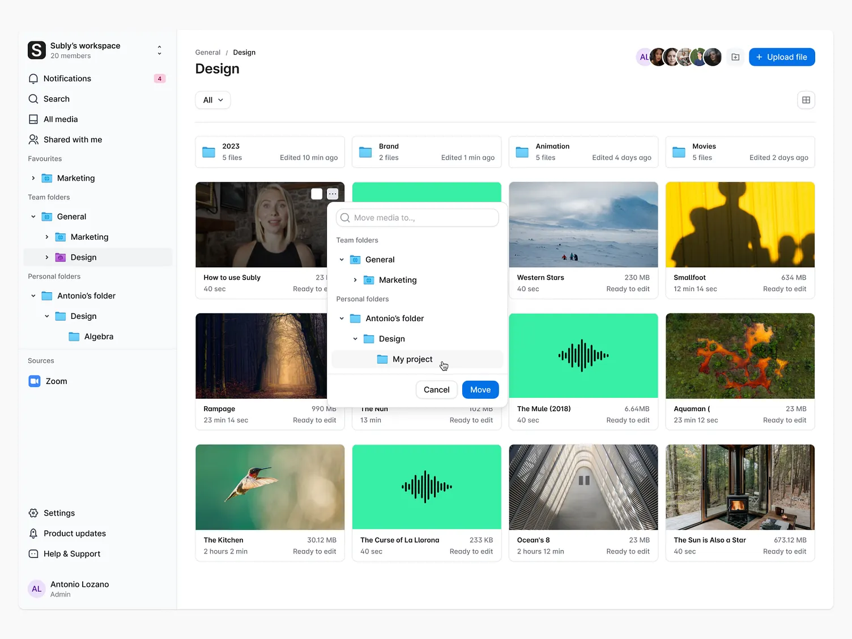The image size is (852, 639).
Task: Open Product updates in the sidebar
Action: click(33, 533)
